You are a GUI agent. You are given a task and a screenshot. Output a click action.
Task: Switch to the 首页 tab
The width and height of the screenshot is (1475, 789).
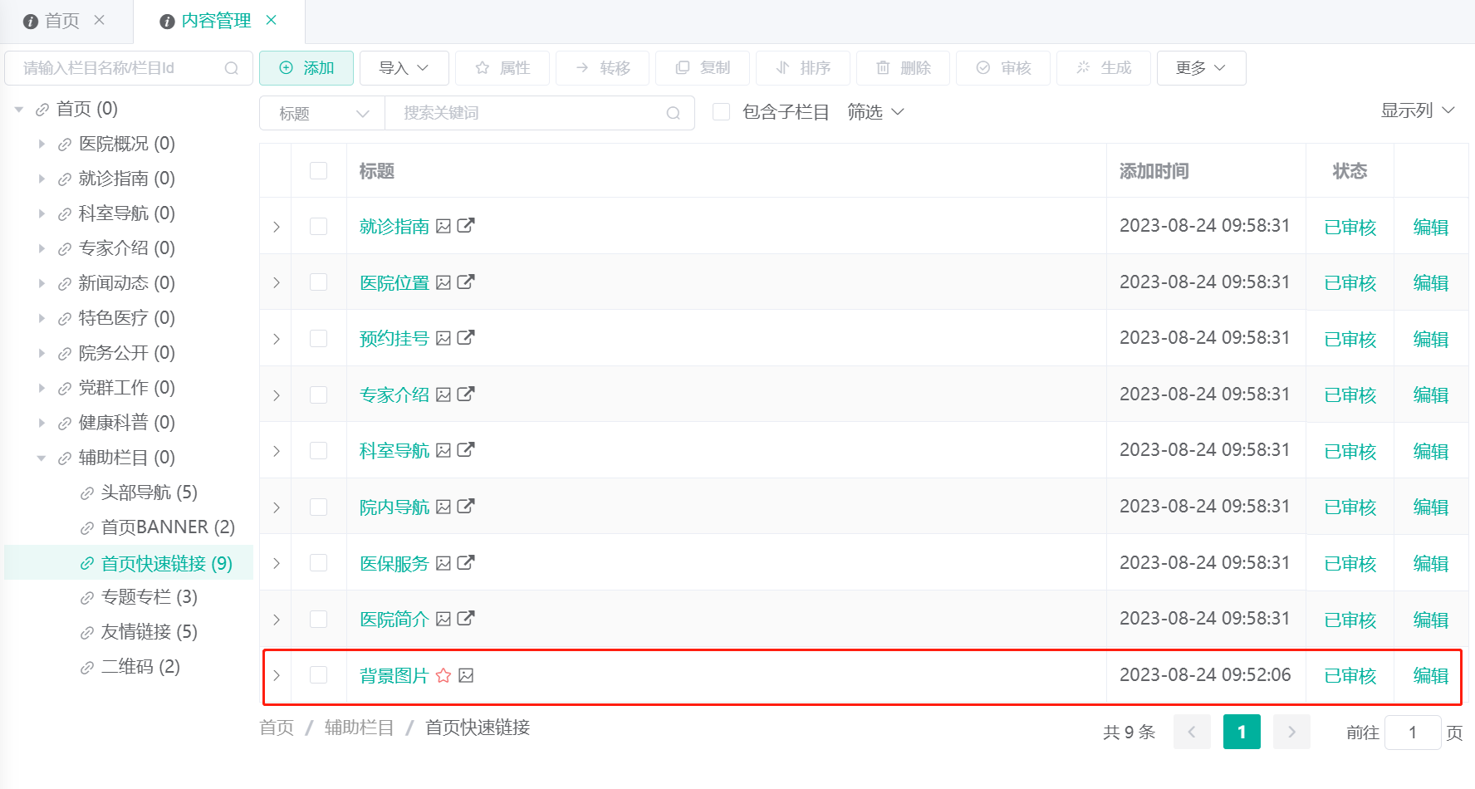65,21
